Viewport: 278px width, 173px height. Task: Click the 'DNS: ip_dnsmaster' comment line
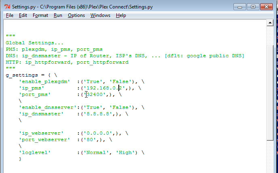tap(125, 56)
